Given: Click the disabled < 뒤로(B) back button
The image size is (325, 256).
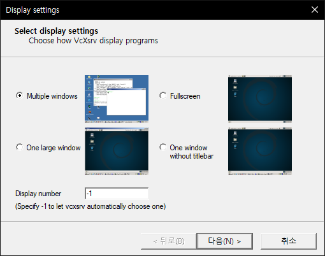Looking at the screenshot, I should 169,241.
